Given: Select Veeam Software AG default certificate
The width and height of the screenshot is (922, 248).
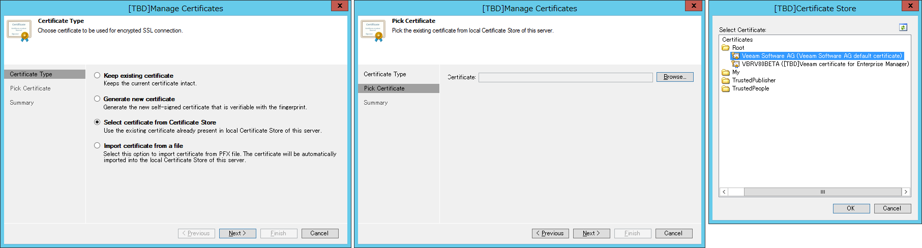Looking at the screenshot, I should [822, 56].
